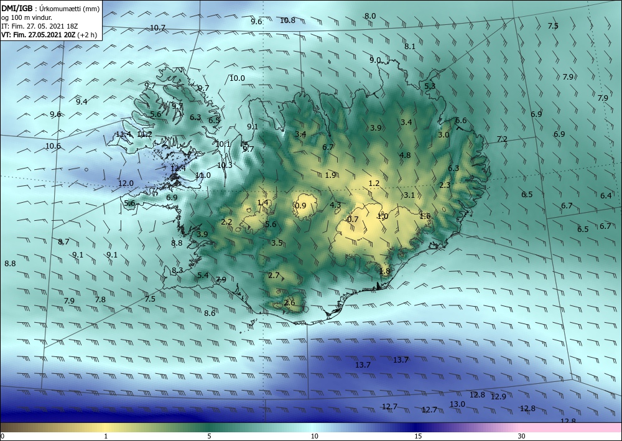Click the 10.1 value on the map
The width and height of the screenshot is (622, 441).
[x=223, y=144]
